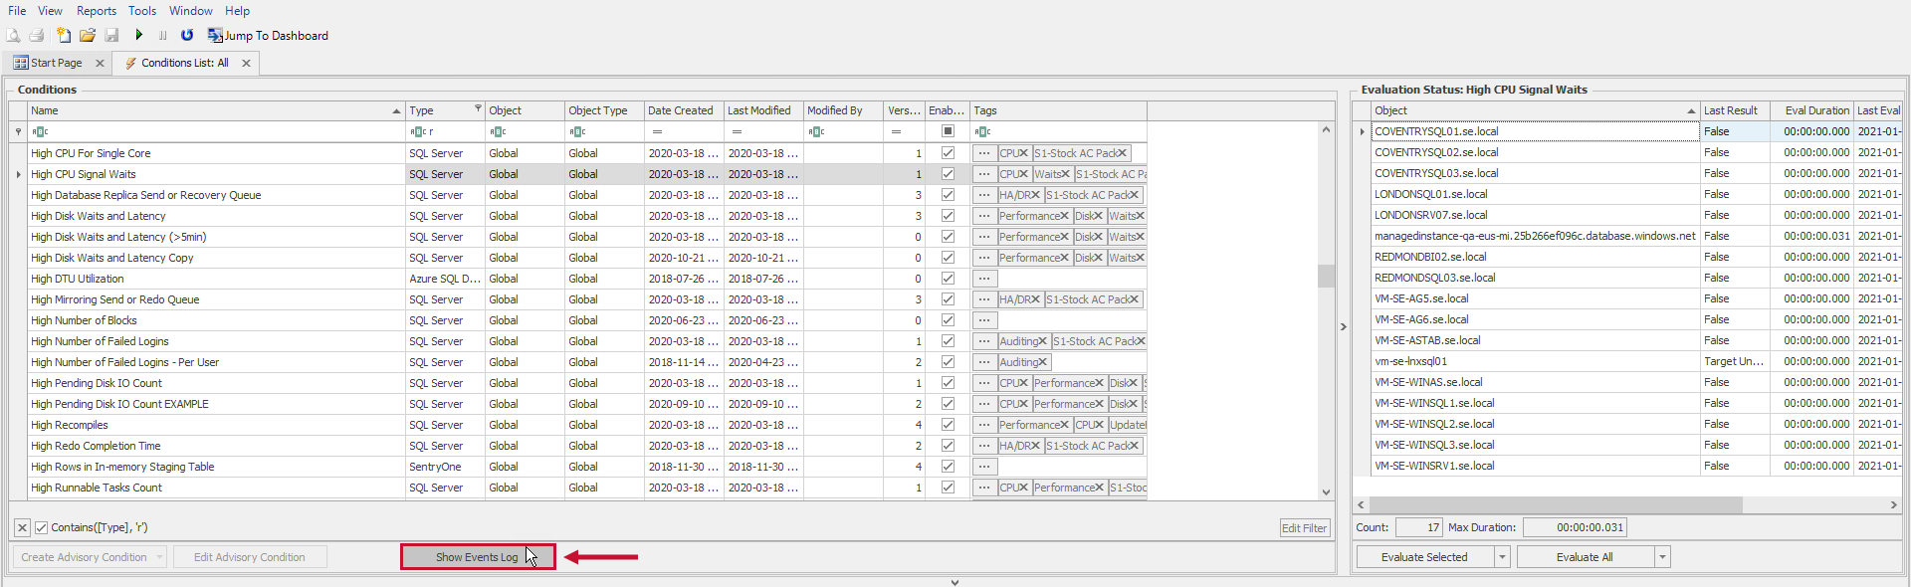
Task: Click the blue Refresh toolbar icon
Action: click(x=187, y=35)
